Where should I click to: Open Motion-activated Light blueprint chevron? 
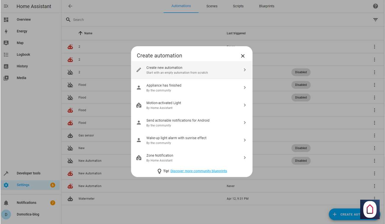(x=245, y=105)
